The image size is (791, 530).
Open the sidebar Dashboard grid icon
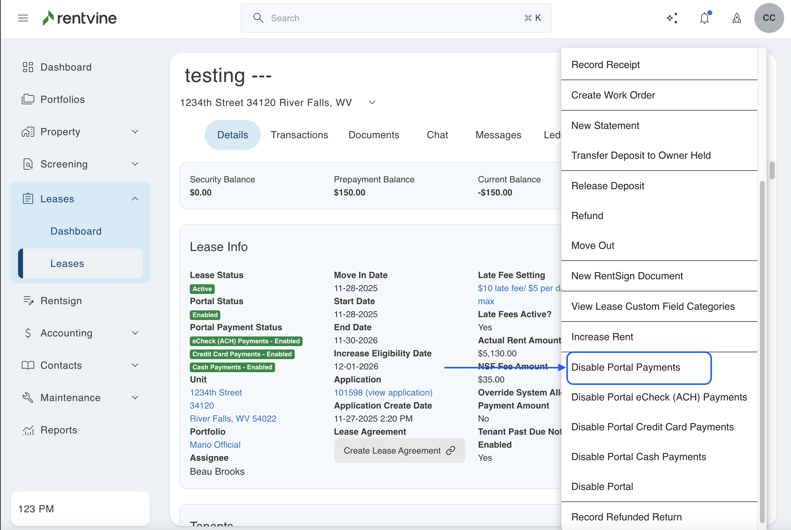[28, 67]
